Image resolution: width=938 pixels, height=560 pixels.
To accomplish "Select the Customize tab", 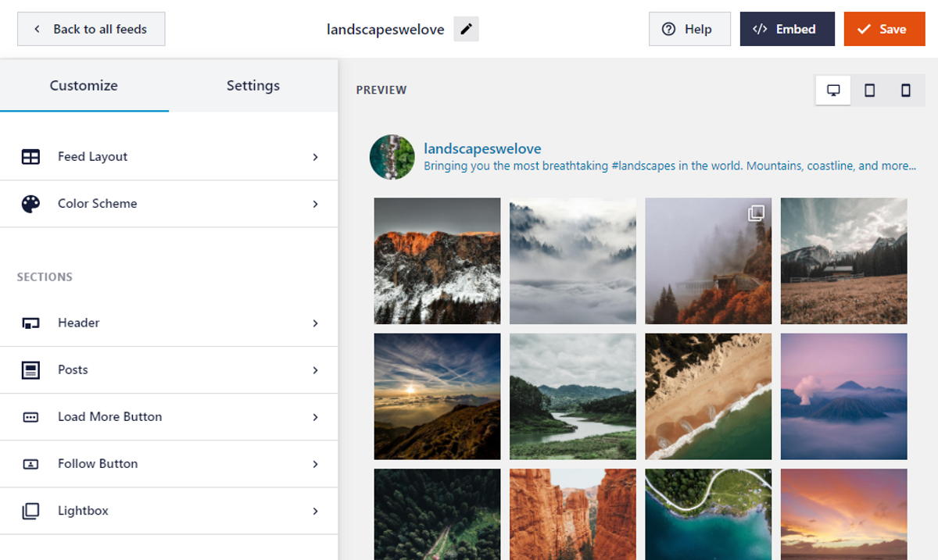I will [84, 86].
